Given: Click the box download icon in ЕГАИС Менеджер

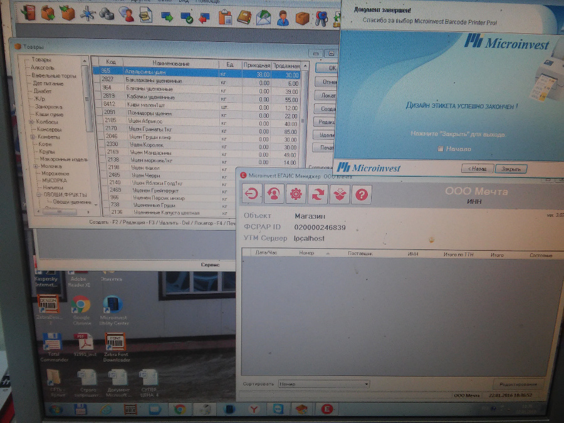Looking at the screenshot, I should click(x=340, y=195).
